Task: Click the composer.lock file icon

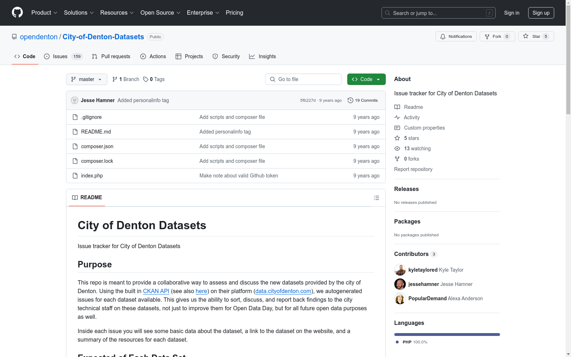Action: (75, 161)
